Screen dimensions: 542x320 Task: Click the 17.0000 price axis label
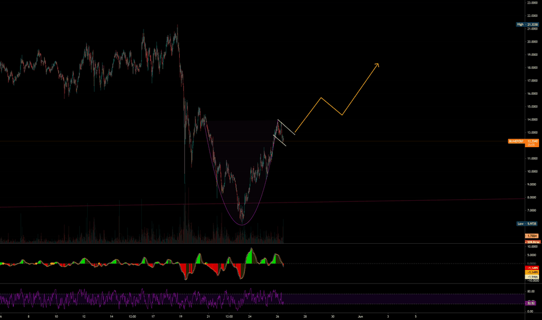click(x=532, y=81)
